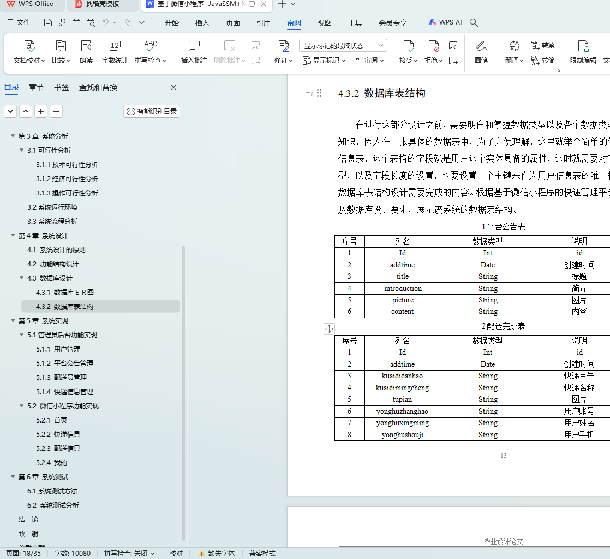This screenshot has height=559, width=610.
Task: Click 繁转简 conversion icon
Action: click(x=542, y=61)
